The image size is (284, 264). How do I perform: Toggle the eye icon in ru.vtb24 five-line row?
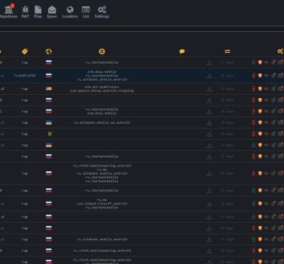[x=266, y=173]
